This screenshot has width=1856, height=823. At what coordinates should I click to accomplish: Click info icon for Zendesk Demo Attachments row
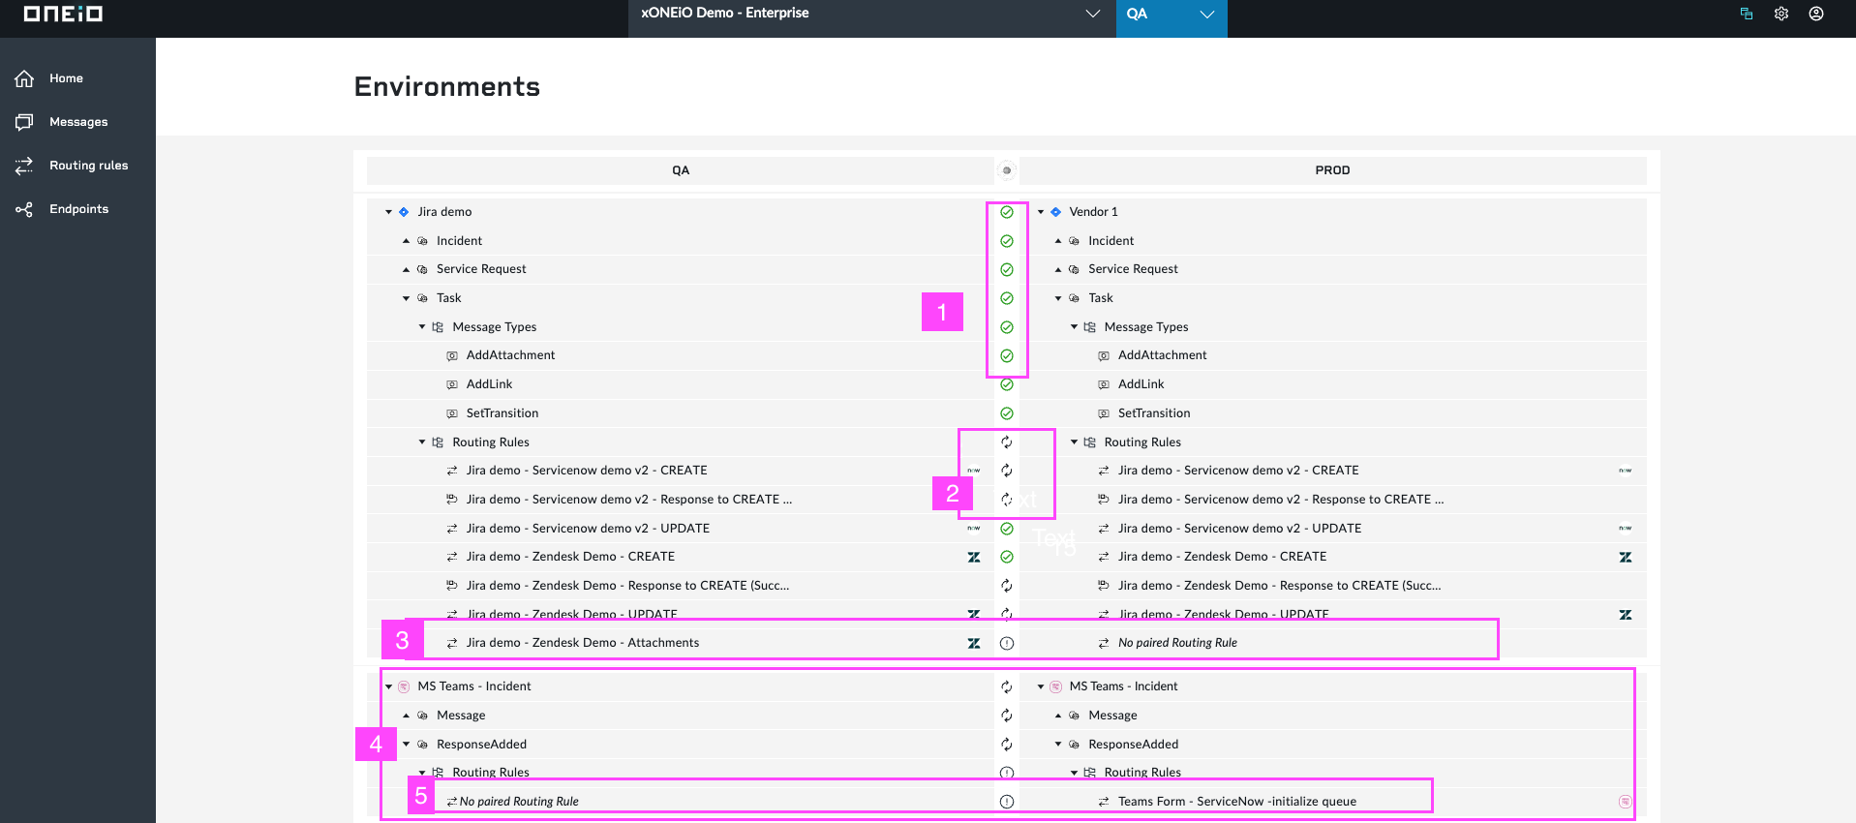point(1007,643)
